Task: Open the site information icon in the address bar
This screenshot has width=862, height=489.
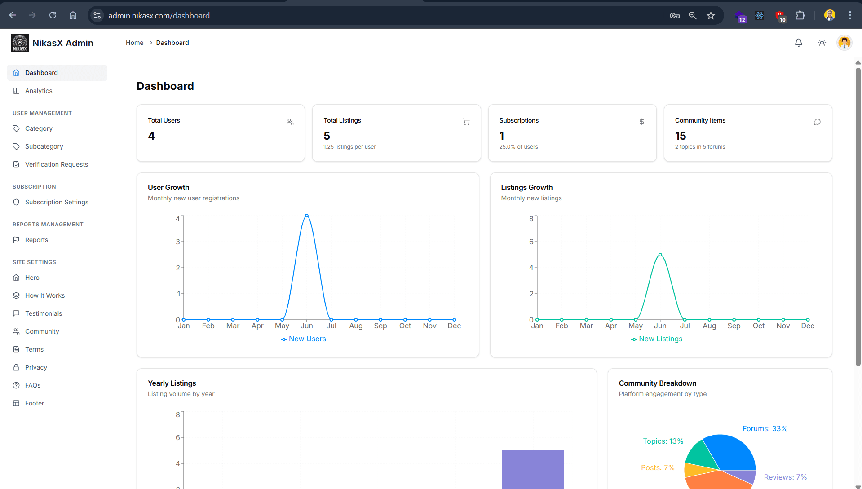Action: coord(97,15)
